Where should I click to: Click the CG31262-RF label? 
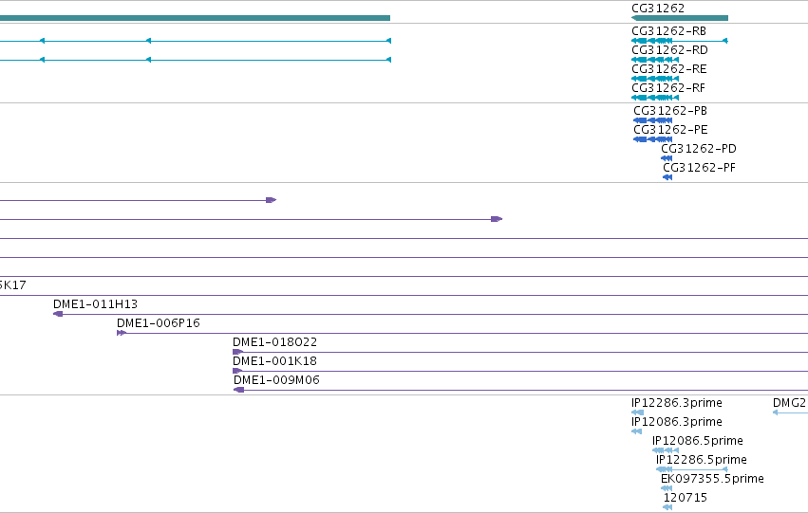(668, 88)
